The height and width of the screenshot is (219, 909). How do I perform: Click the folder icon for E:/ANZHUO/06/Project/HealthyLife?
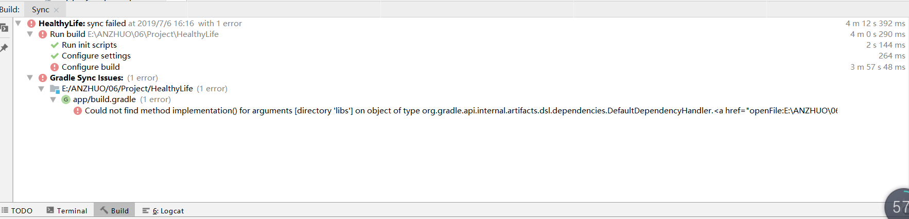tap(55, 89)
